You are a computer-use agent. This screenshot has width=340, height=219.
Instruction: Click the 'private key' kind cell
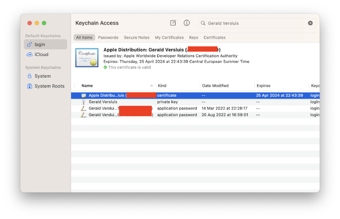coord(167,102)
